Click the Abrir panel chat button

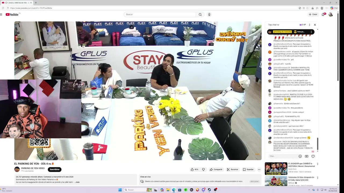(x=254, y=181)
